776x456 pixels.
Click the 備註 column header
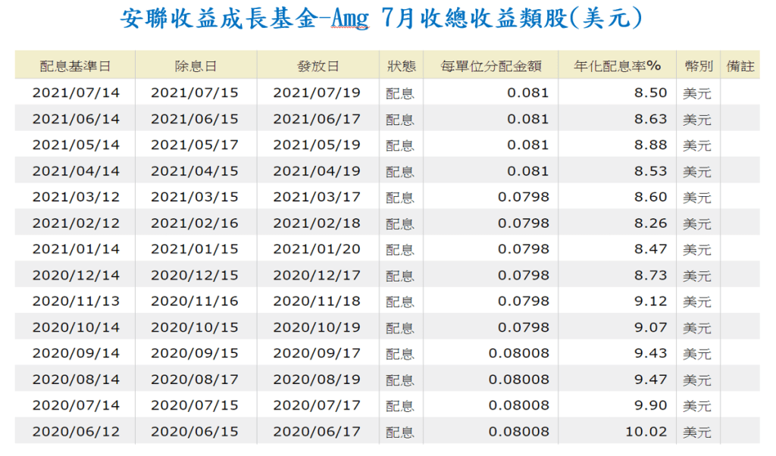click(740, 66)
